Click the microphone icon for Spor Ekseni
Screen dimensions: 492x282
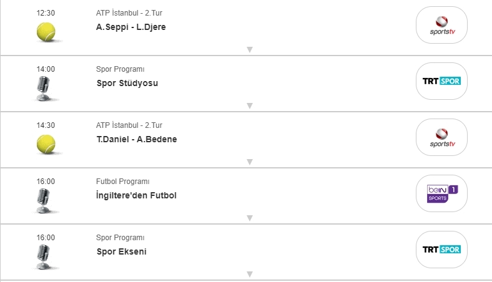pos(43,256)
